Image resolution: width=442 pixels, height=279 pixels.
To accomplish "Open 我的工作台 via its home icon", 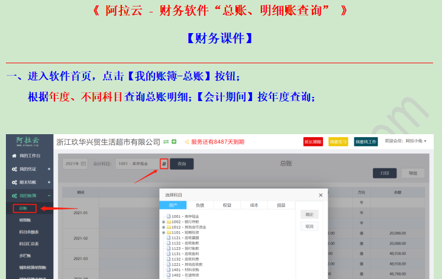I will pyautogui.click(x=14, y=155).
